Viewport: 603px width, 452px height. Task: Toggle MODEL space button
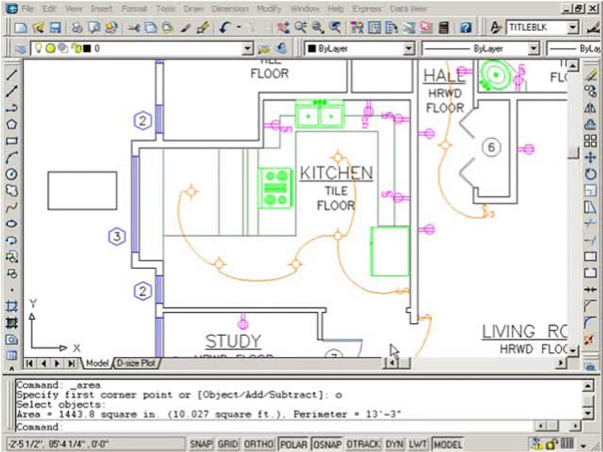pos(448,444)
